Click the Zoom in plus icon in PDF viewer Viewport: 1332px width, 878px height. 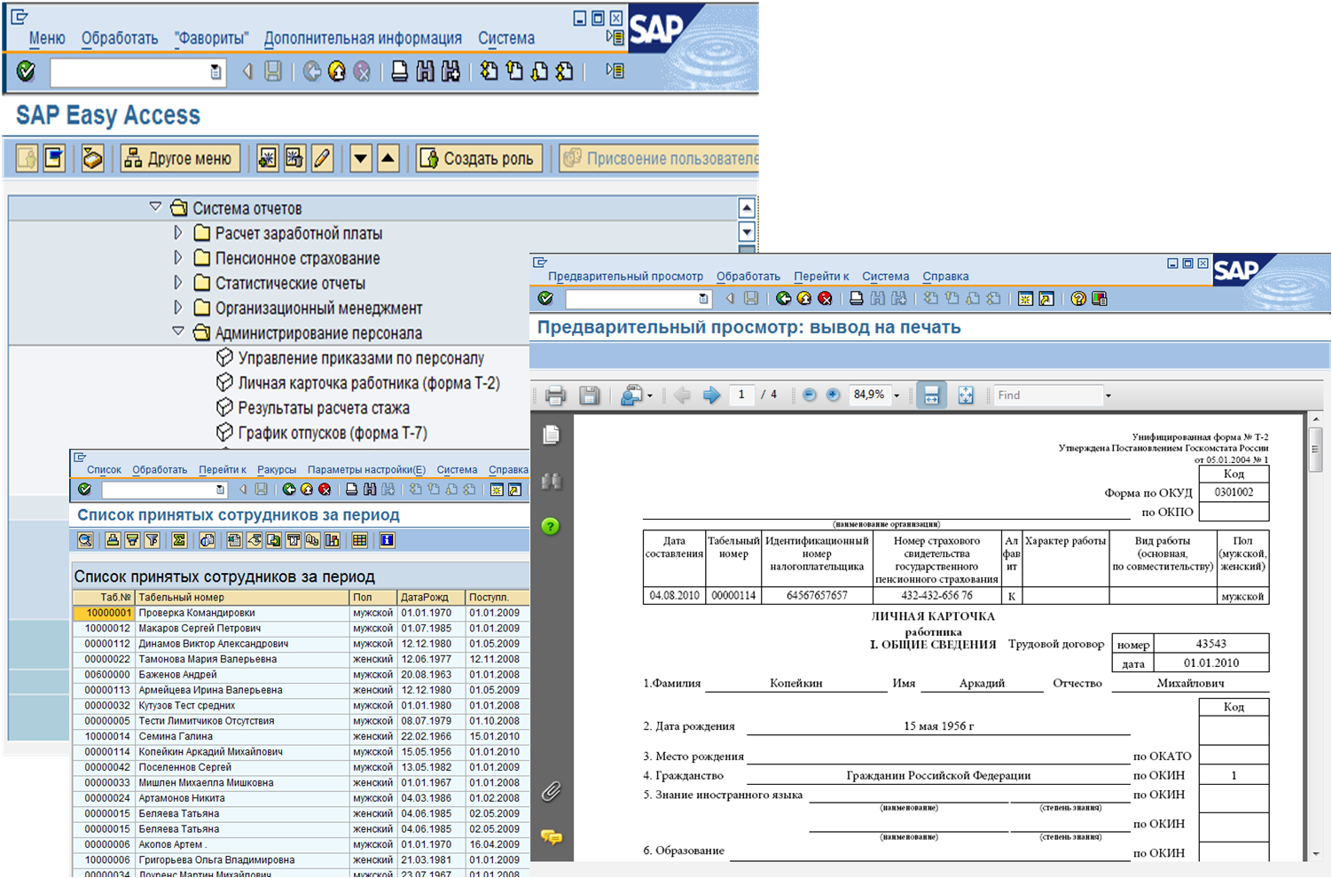coord(833,395)
